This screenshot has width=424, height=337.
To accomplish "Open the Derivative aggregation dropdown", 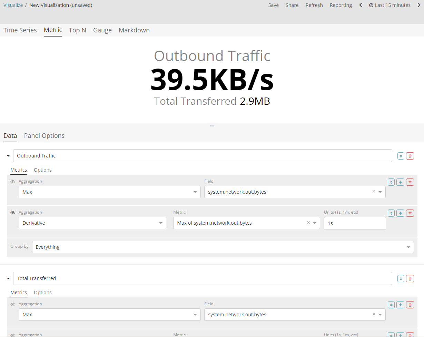I will [x=92, y=223].
